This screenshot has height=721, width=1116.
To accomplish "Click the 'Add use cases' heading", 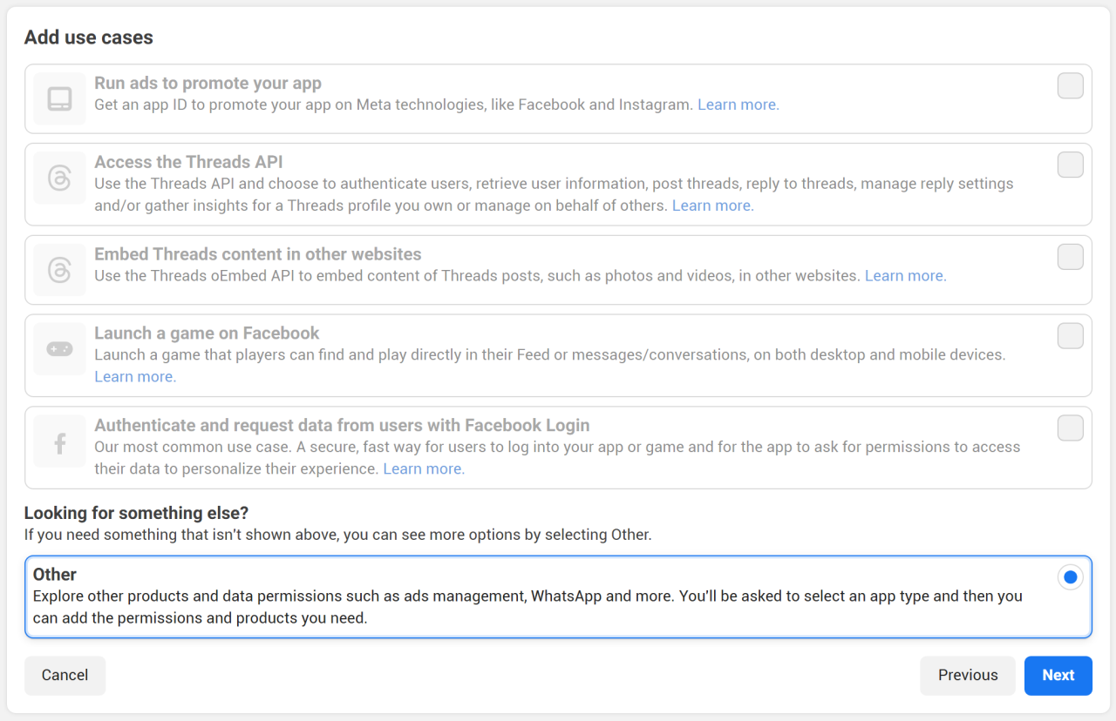I will coord(89,37).
